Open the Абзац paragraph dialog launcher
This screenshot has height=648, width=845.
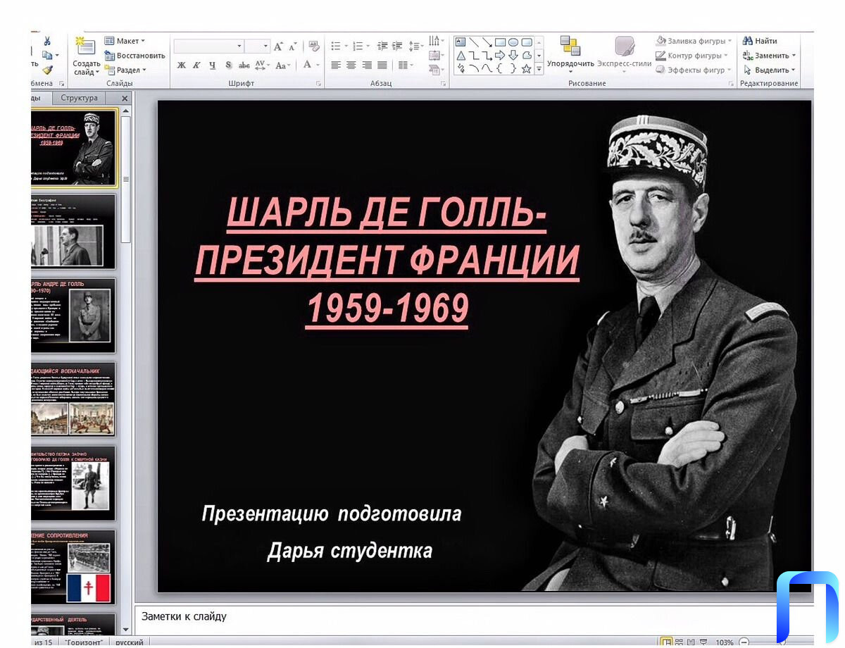point(443,84)
